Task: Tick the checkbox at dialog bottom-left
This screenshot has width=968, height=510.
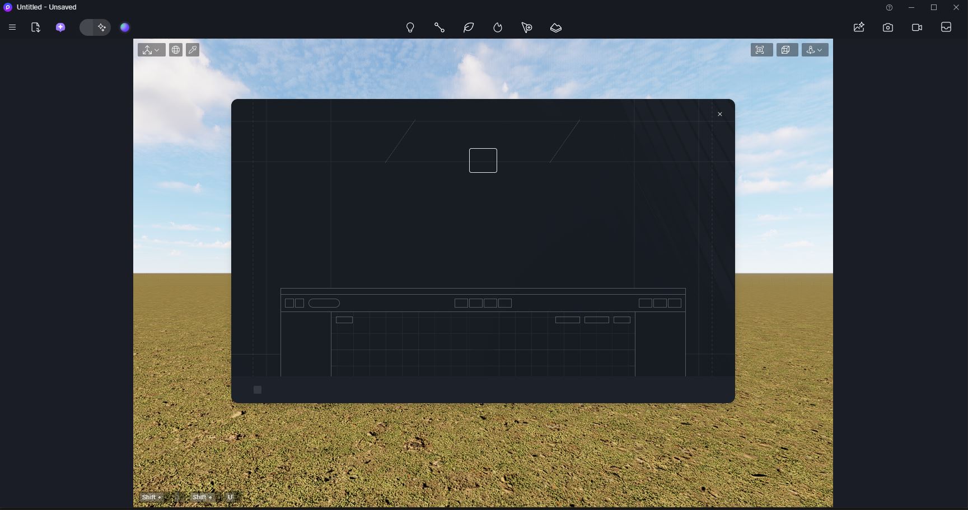Action: point(258,390)
